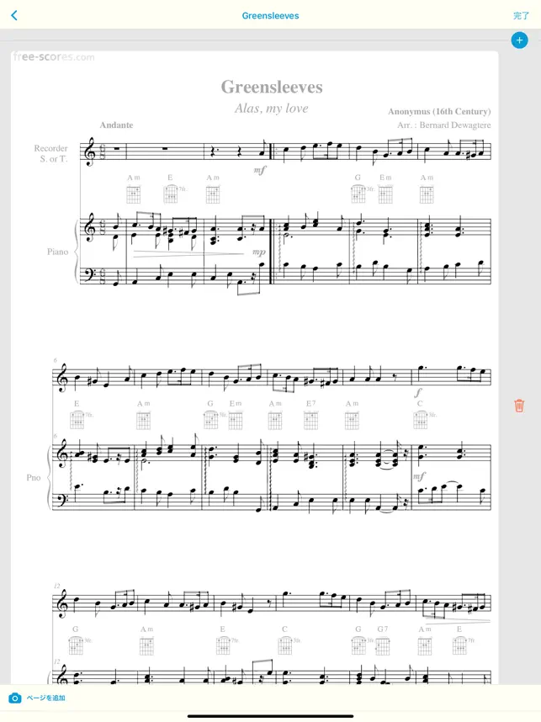Tap the 'Alas, my love' subtitle
This screenshot has height=722, width=541.
tap(271, 109)
